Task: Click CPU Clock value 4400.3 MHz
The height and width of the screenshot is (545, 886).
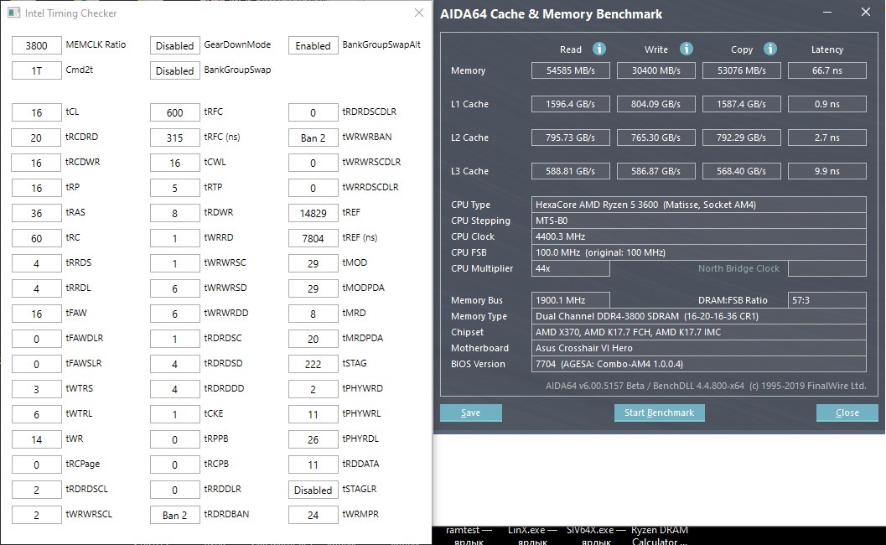Action: coord(699,236)
